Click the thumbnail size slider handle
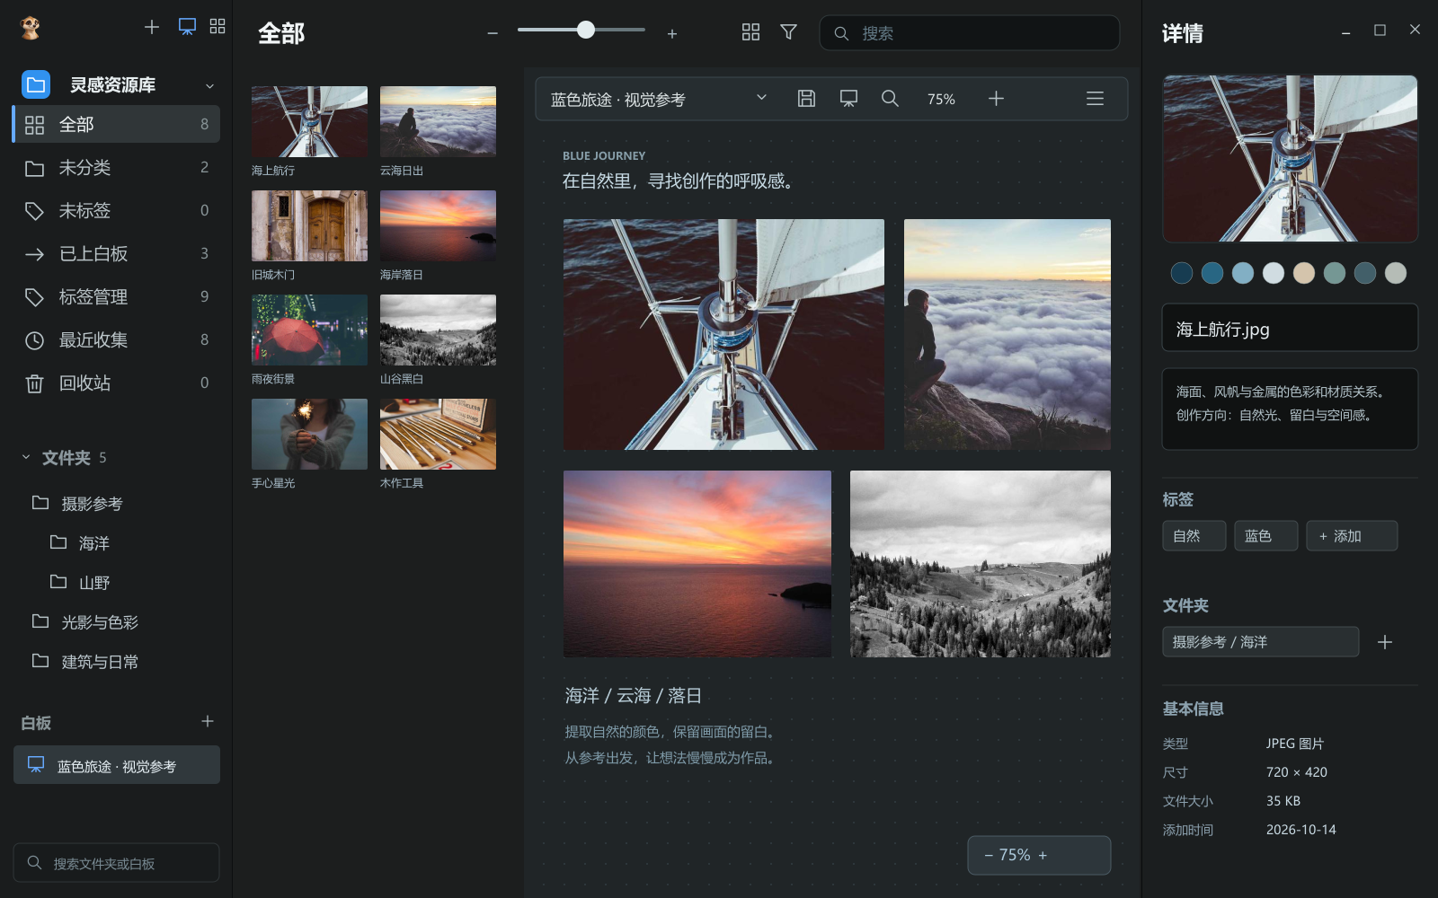This screenshot has width=1438, height=898. (586, 30)
